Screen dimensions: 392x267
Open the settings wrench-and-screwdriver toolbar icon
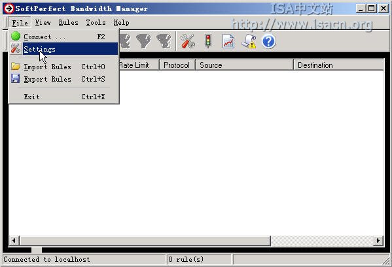tap(188, 41)
